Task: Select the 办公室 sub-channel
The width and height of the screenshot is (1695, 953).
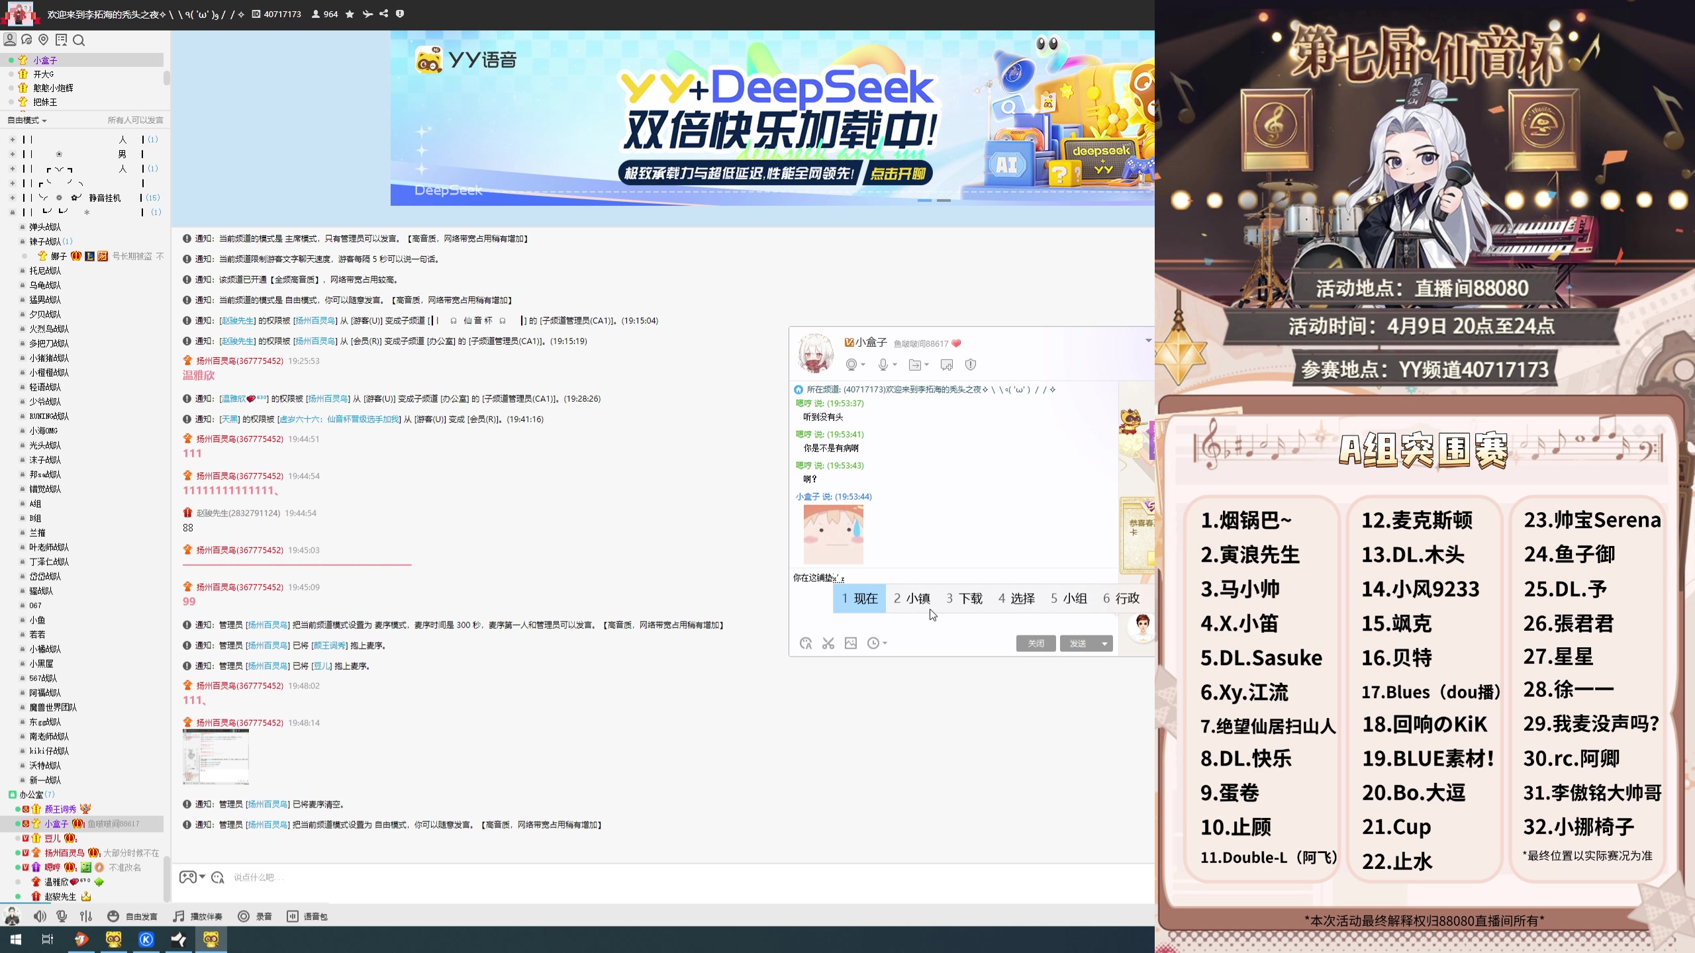Action: 30,795
